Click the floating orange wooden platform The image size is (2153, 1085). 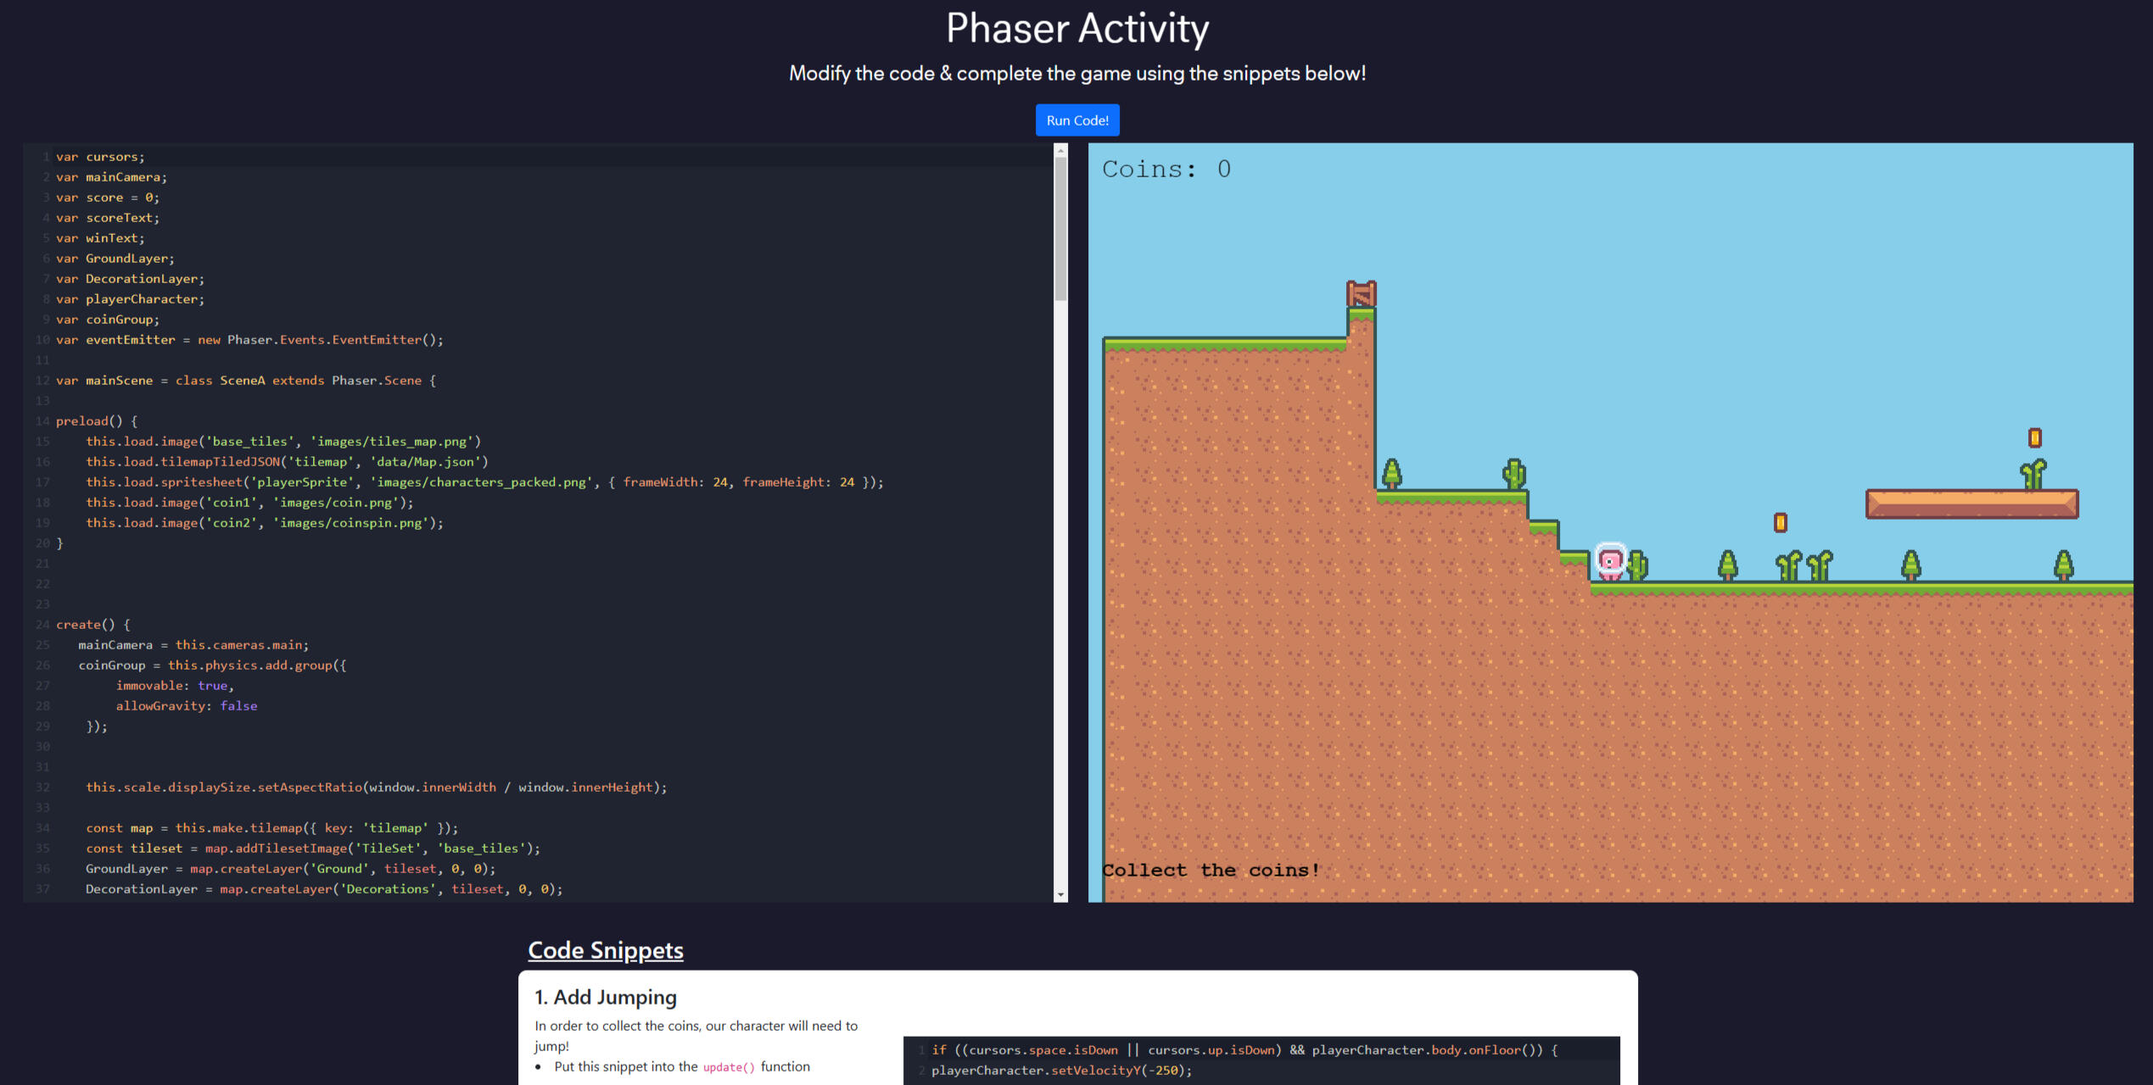(1971, 504)
